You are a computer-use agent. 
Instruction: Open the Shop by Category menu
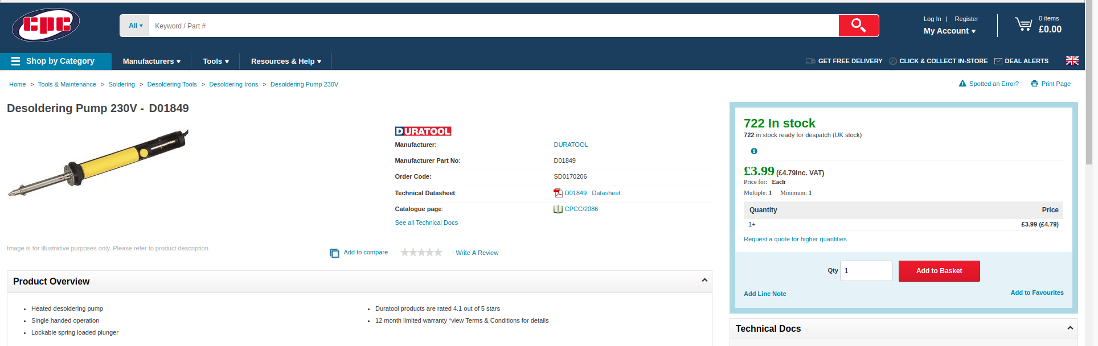(55, 61)
